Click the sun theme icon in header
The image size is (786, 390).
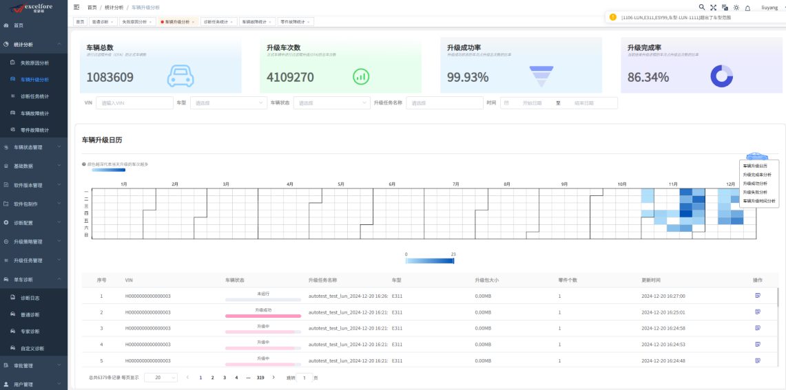736,8
